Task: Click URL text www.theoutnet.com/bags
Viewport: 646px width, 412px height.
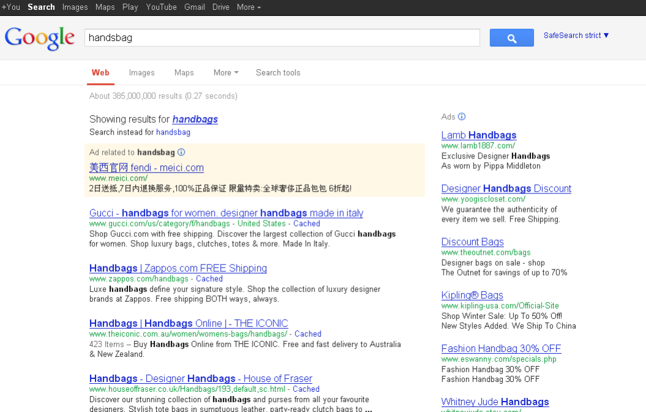Action: click(486, 252)
